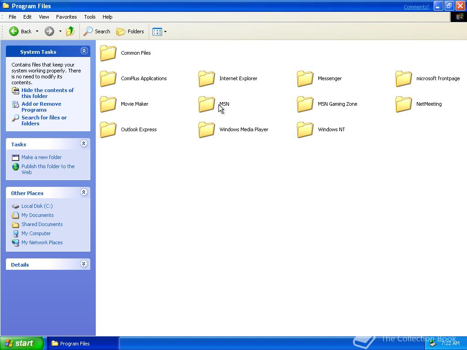467x350 pixels.
Task: Select the Outlook Express folder icon
Action: (x=108, y=130)
